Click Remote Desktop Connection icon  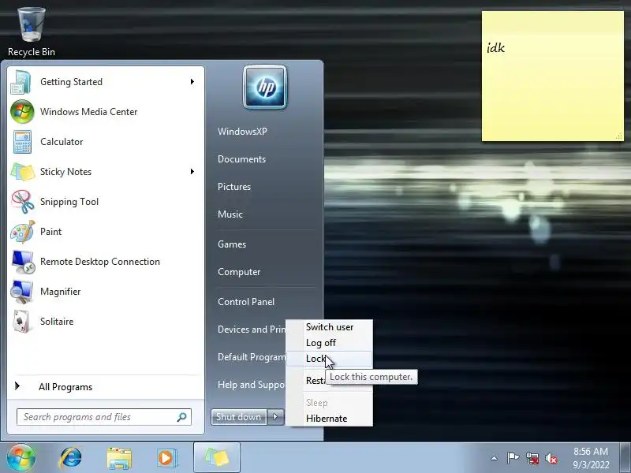click(x=23, y=262)
